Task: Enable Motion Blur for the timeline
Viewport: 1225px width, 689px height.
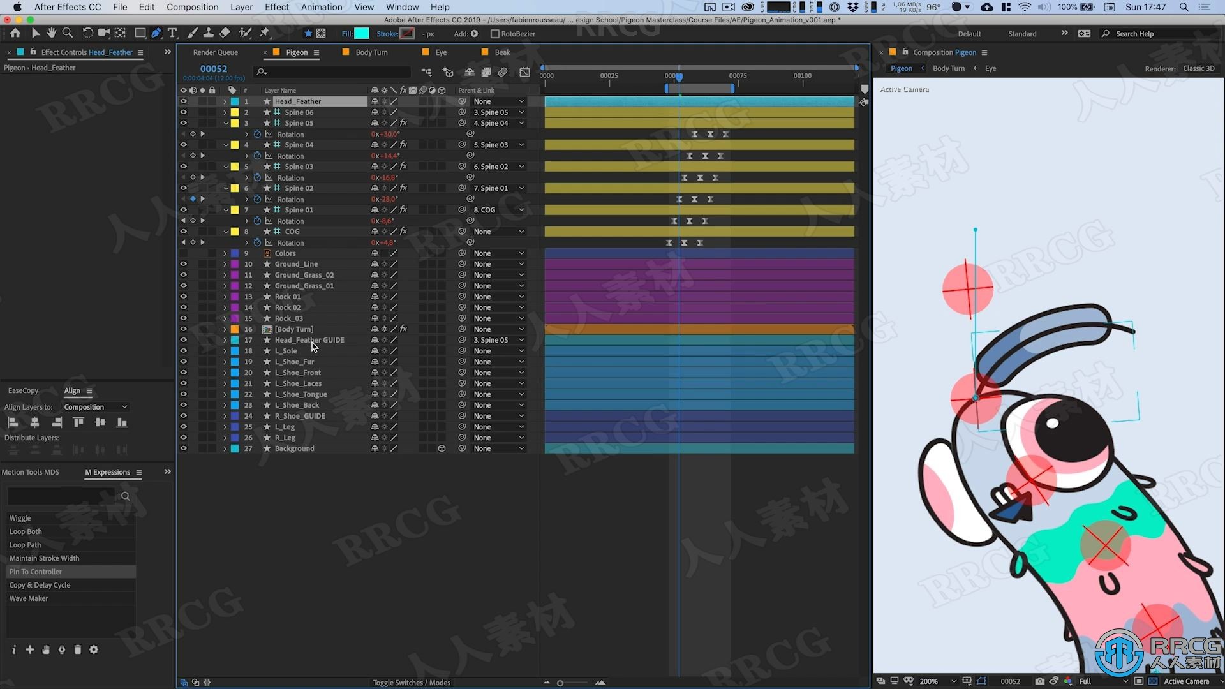Action: pyautogui.click(x=503, y=72)
